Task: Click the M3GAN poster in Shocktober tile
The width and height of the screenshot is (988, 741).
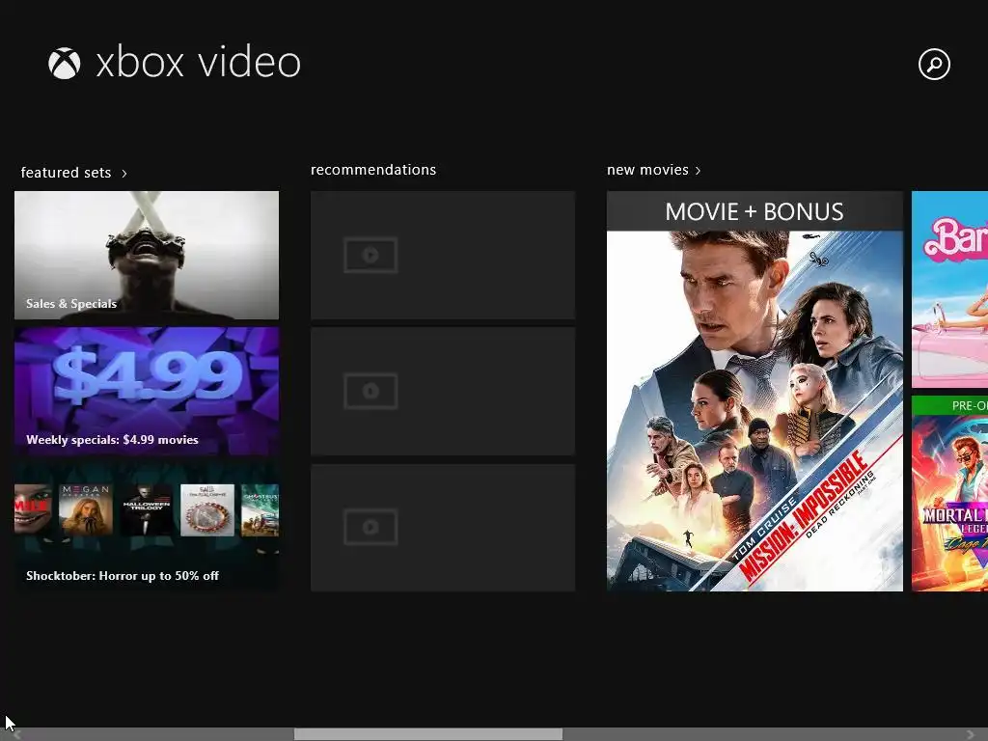Action: tap(86, 509)
